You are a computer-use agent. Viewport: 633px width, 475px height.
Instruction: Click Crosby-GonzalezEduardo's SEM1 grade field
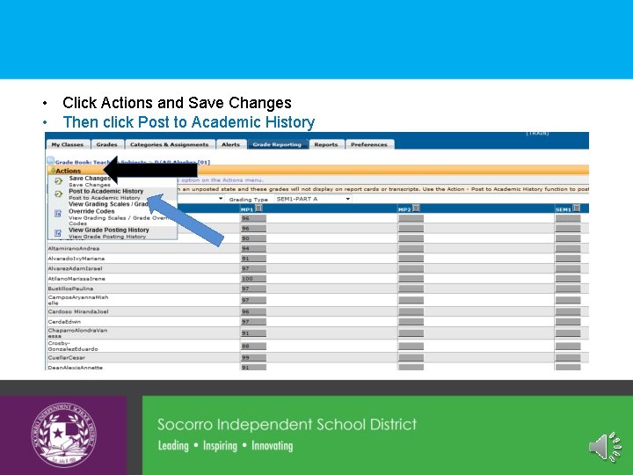pos(568,347)
